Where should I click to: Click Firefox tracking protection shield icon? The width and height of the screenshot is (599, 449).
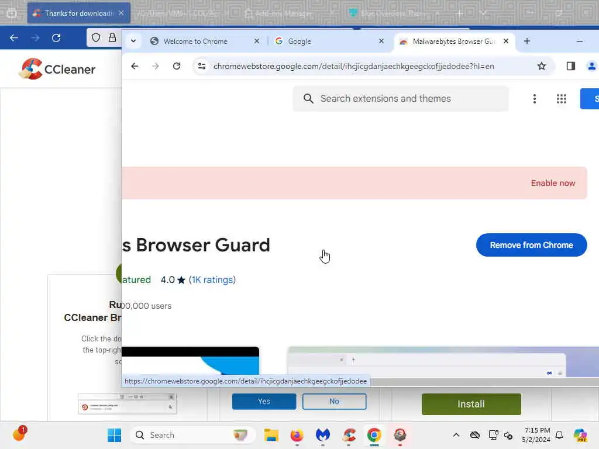tap(96, 37)
